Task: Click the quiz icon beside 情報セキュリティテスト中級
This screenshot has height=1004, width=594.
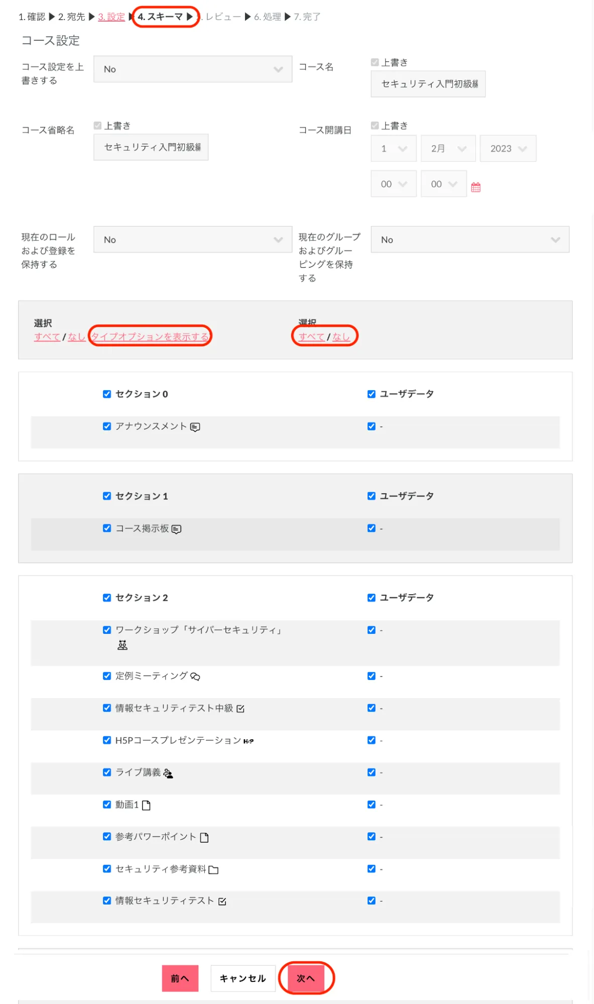Action: [x=241, y=709]
